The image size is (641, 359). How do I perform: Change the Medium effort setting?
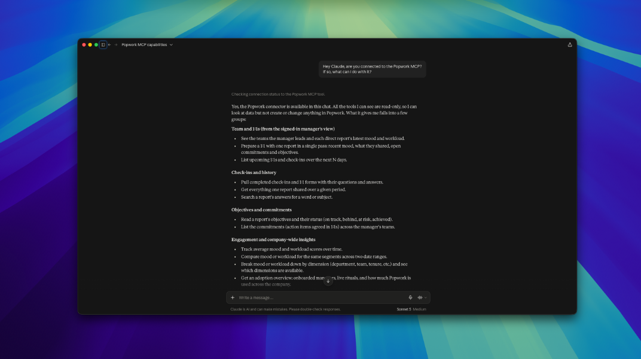419,309
